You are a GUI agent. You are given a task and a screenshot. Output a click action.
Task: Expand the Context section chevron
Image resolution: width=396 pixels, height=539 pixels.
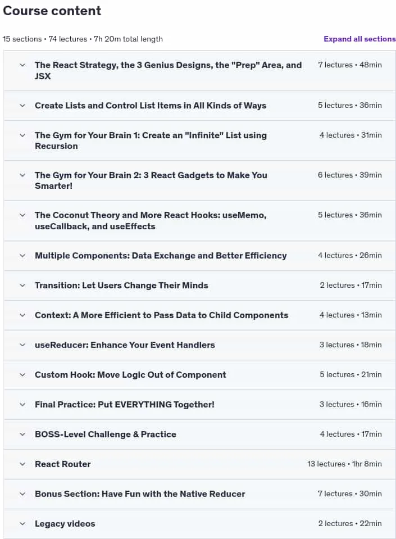click(22, 315)
